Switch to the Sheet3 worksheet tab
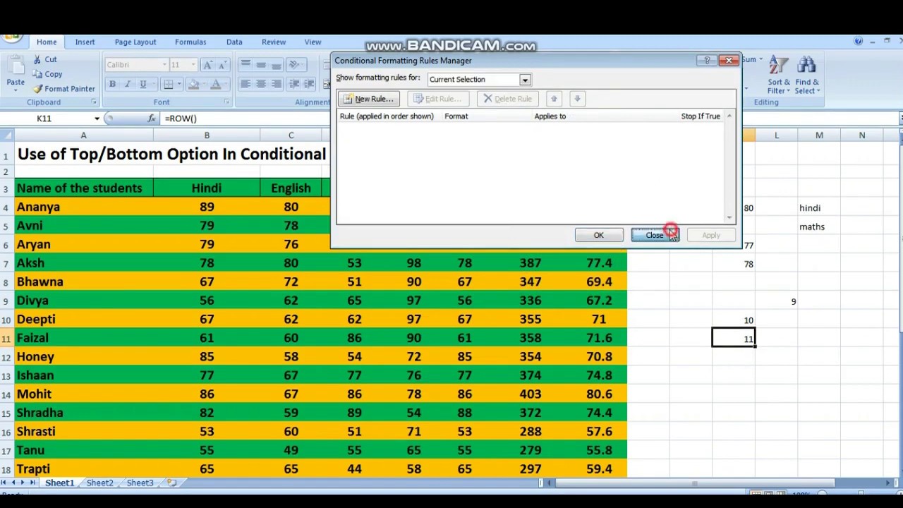Image resolution: width=903 pixels, height=508 pixels. coord(140,483)
